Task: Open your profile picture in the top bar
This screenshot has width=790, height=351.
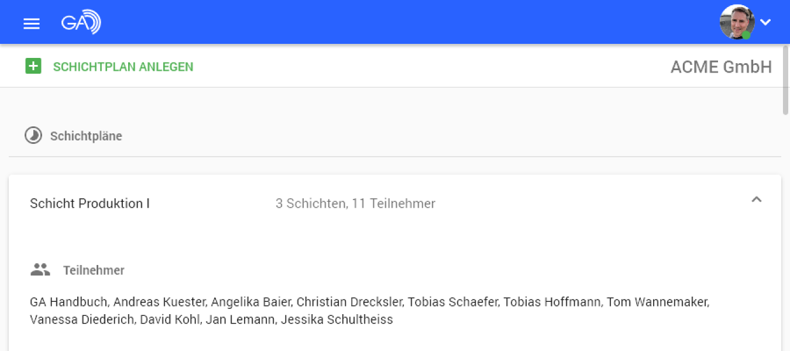Action: coord(737,22)
